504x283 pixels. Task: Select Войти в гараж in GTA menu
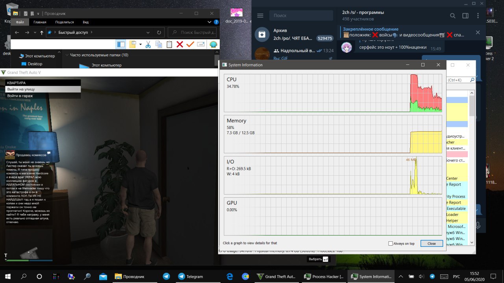click(43, 96)
